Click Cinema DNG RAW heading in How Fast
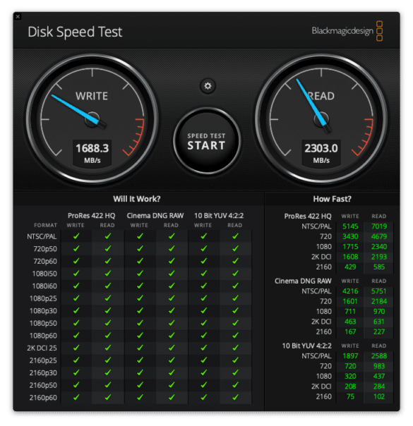This screenshot has width=413, height=426. [x=303, y=281]
